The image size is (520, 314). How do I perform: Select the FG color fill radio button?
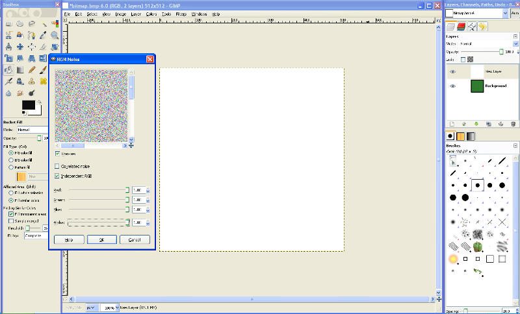[11, 153]
